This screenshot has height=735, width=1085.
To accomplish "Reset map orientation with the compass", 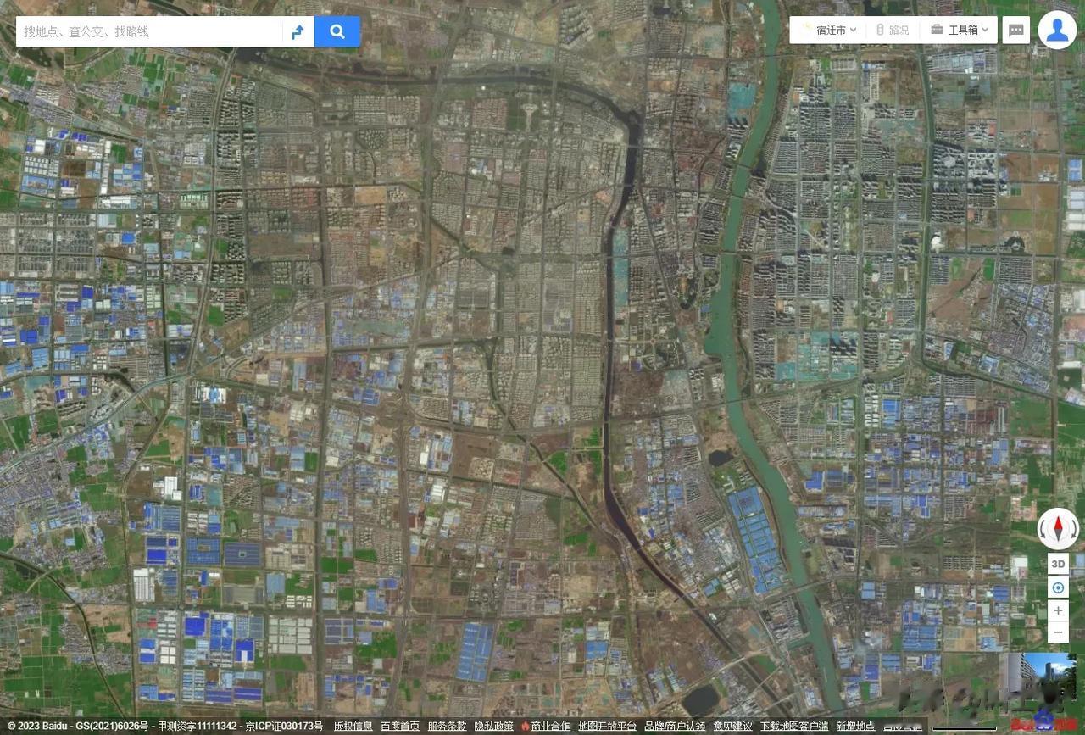I will [1058, 530].
